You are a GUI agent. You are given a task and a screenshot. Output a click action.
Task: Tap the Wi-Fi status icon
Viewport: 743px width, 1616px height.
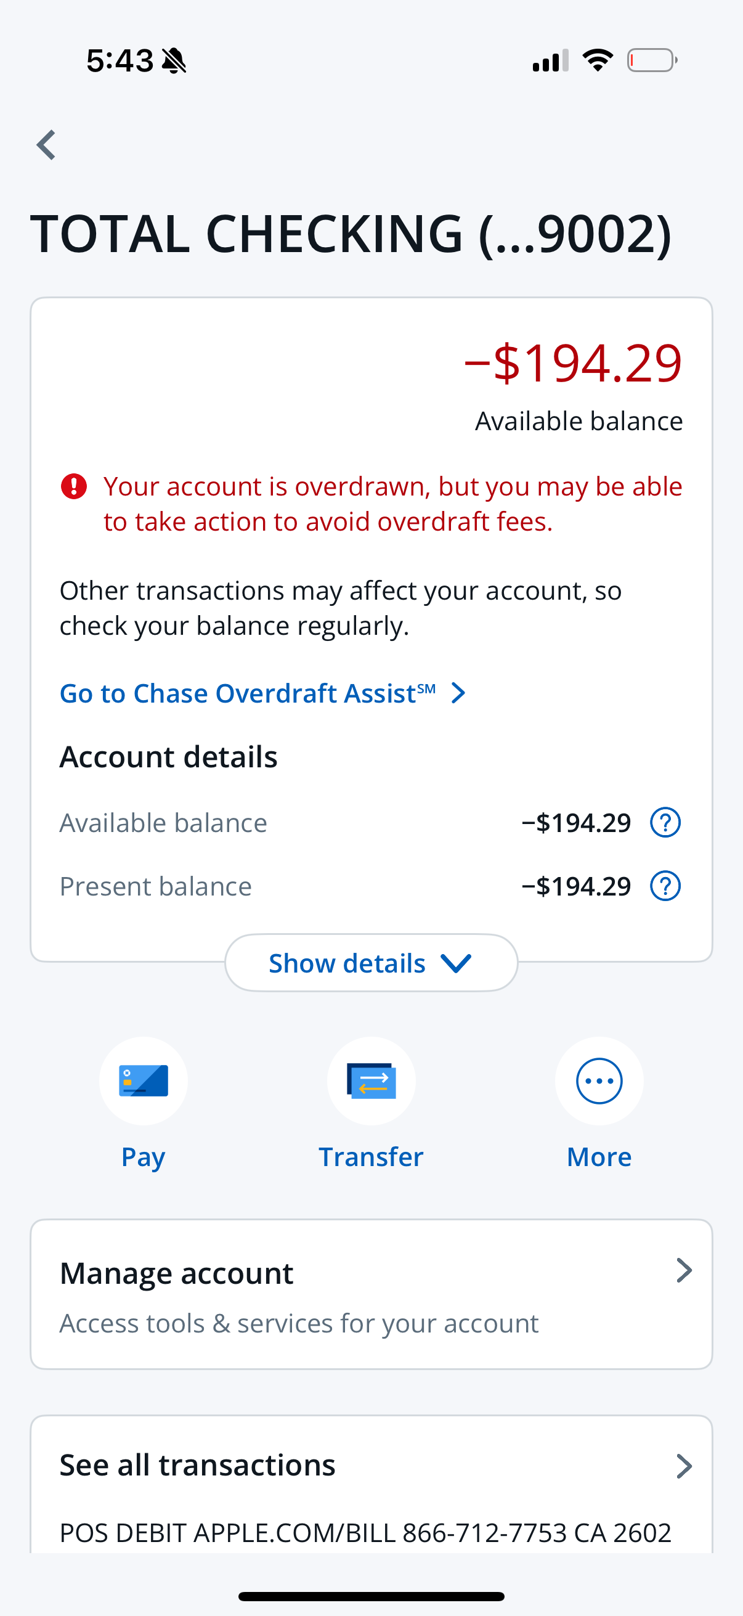click(598, 61)
